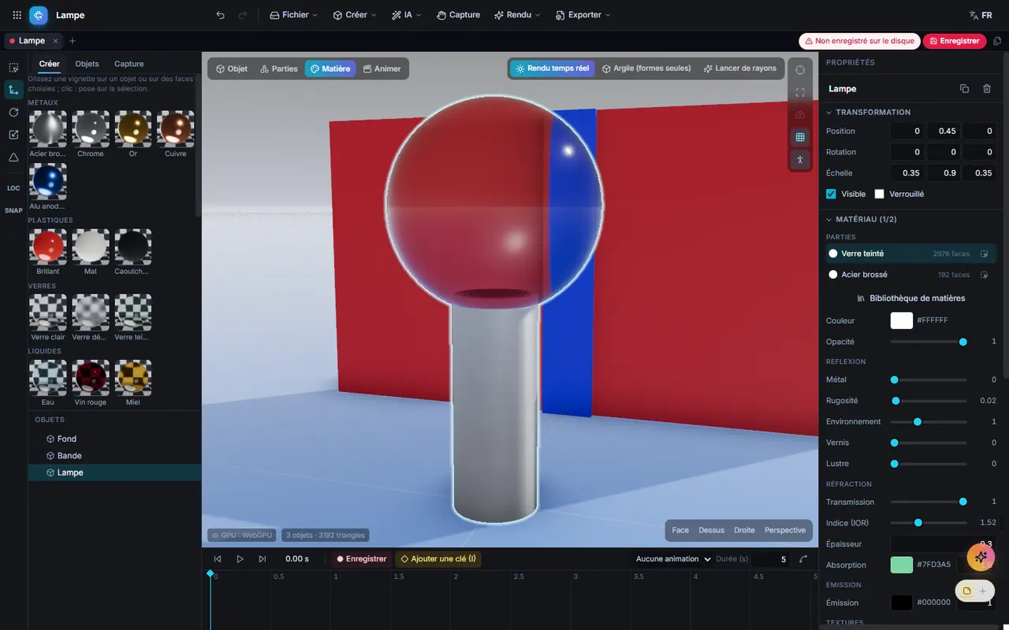Uncheck the Visible checkbox
Image resolution: width=1009 pixels, height=630 pixels.
[x=831, y=194]
